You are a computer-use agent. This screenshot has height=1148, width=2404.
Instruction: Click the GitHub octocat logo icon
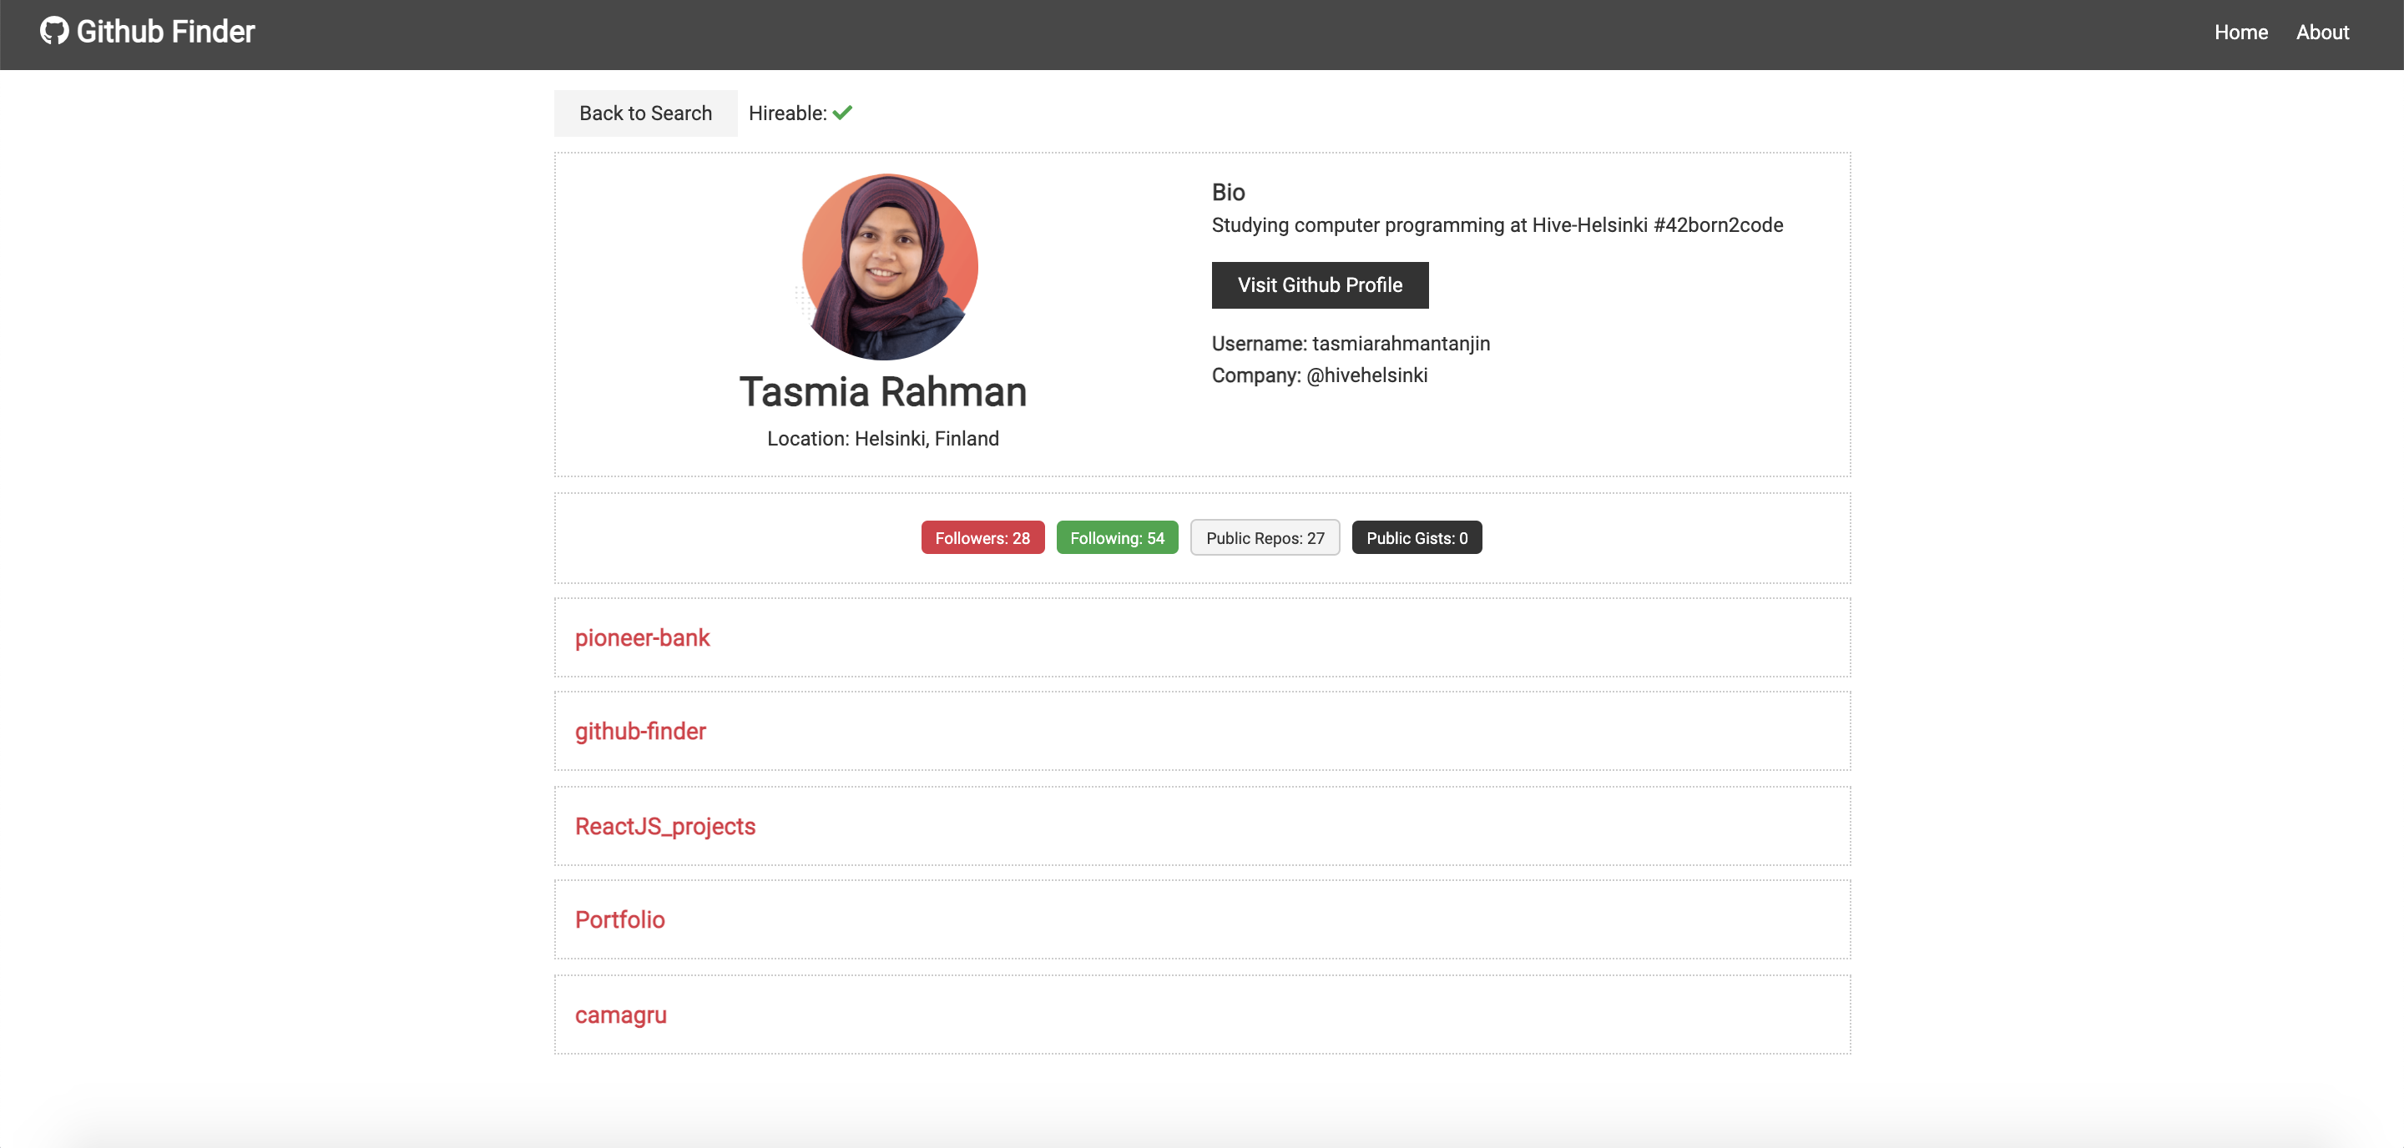(54, 31)
